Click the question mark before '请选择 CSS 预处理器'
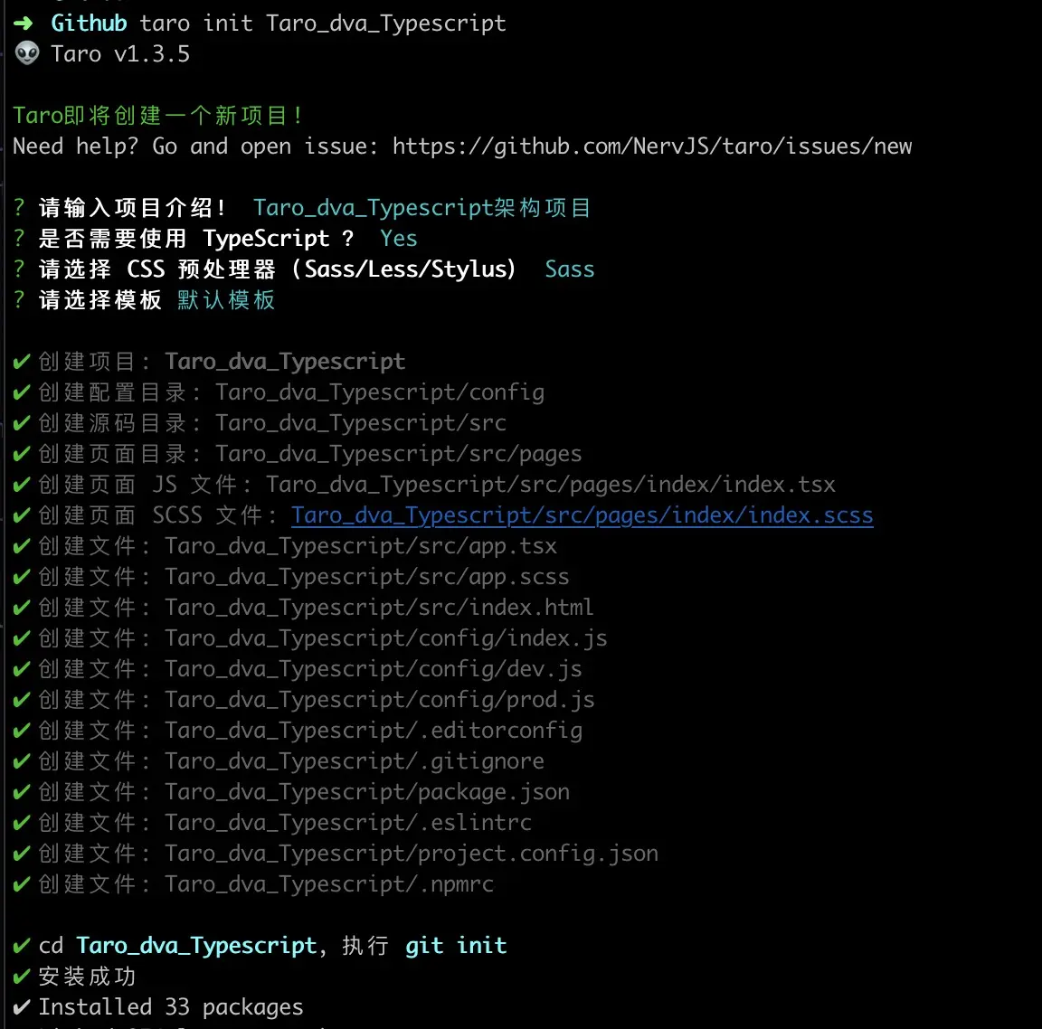Screen dimensions: 1042x1029 [x=19, y=269]
